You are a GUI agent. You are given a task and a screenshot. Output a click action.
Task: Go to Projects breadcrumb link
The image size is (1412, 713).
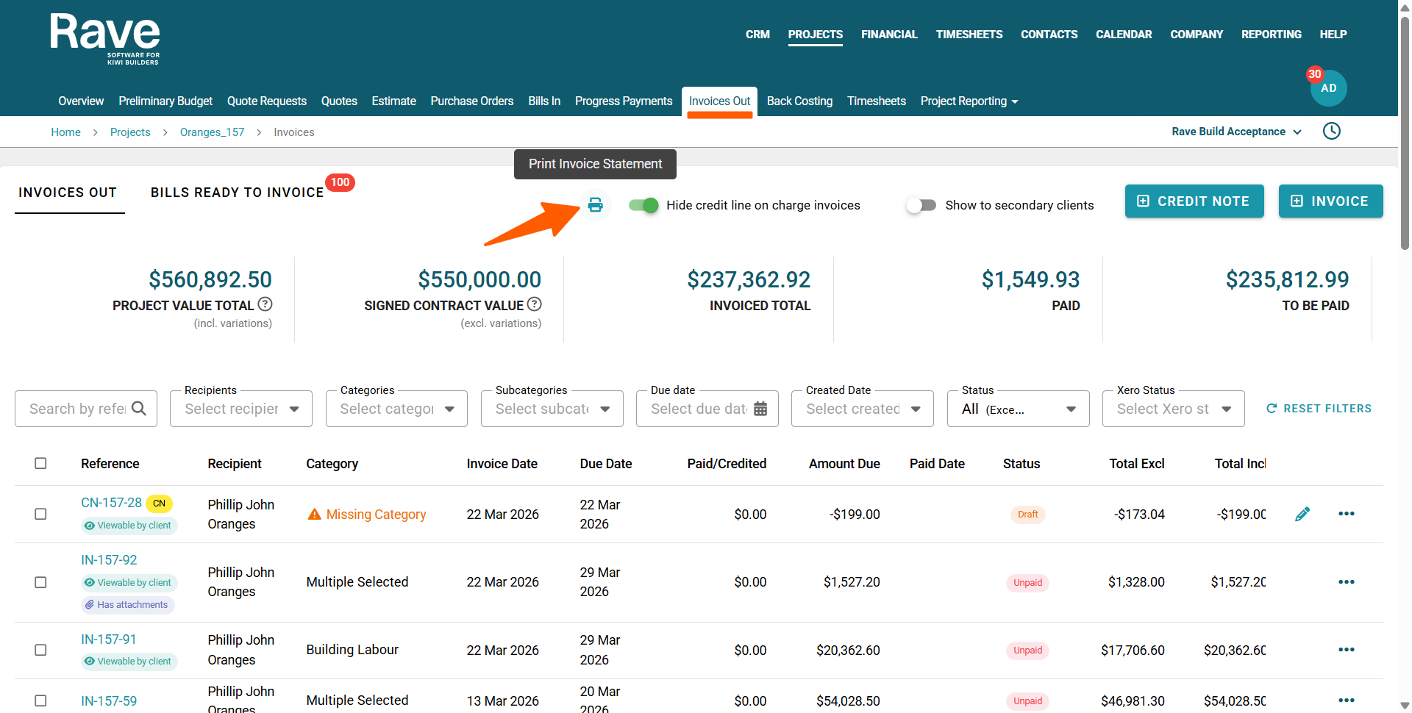point(130,132)
